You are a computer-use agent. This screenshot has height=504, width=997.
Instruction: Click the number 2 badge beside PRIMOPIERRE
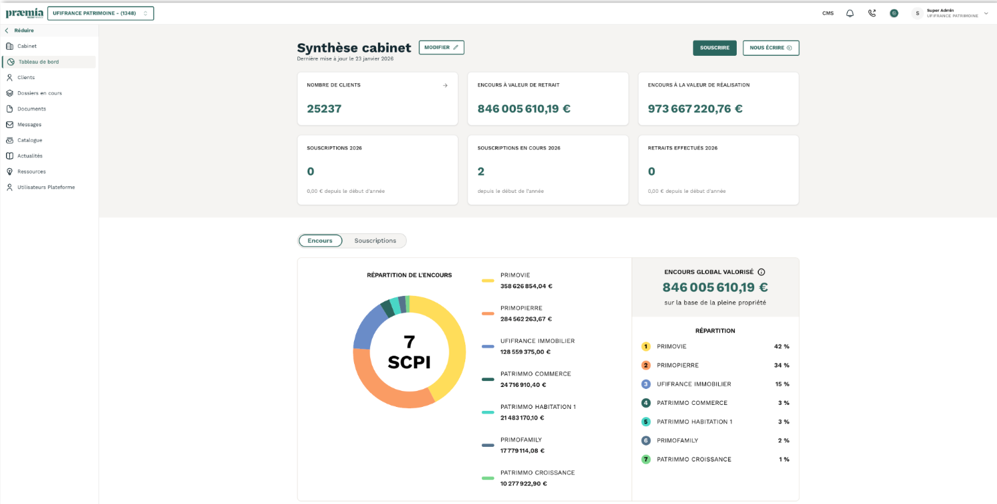[646, 365]
